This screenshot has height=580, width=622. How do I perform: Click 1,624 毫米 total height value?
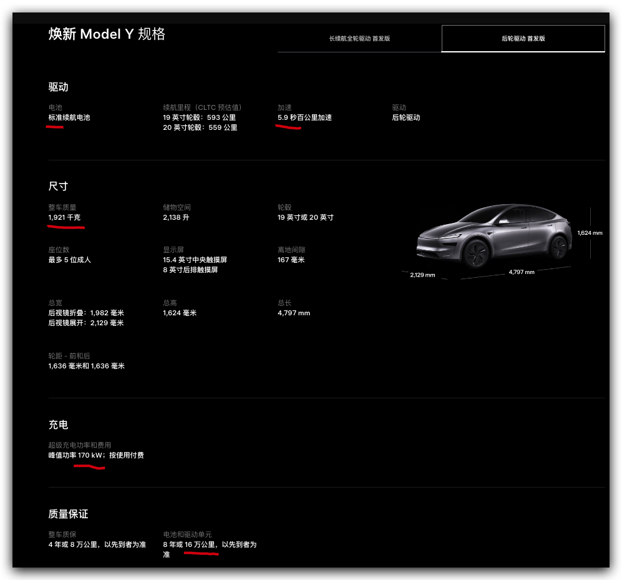pos(180,313)
